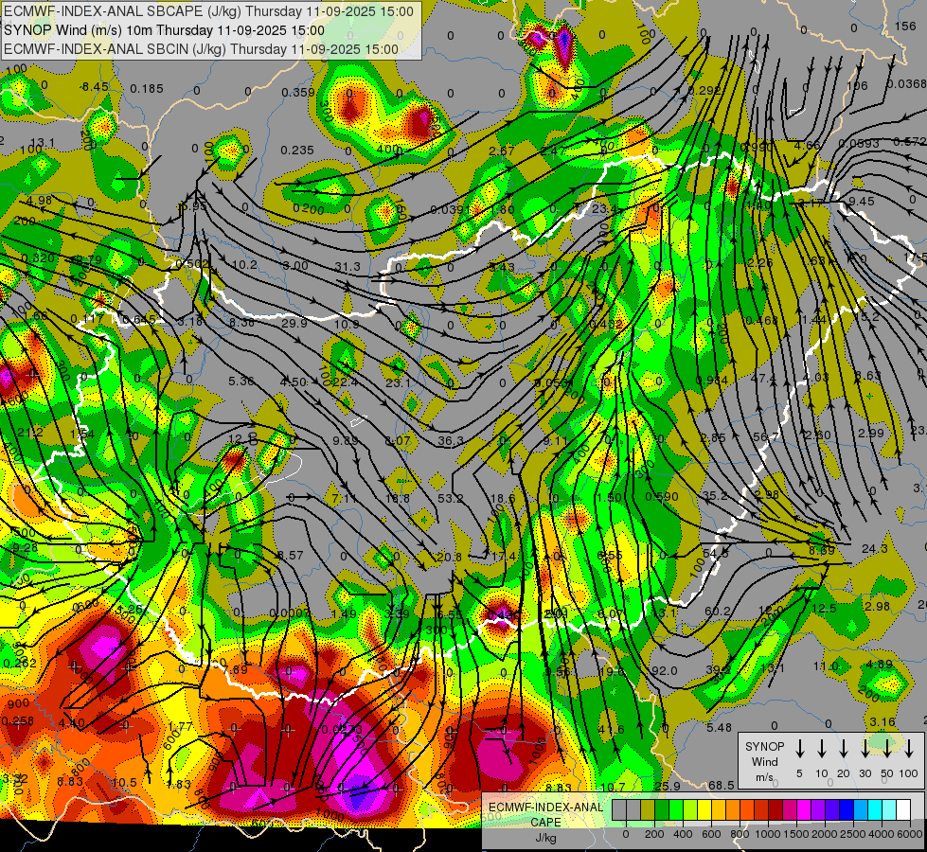Select the pure blue swatch left of 2500
Viewport: 927px width, 852px height.
coord(847,810)
